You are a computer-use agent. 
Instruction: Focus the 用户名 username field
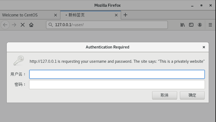click(x=117, y=74)
